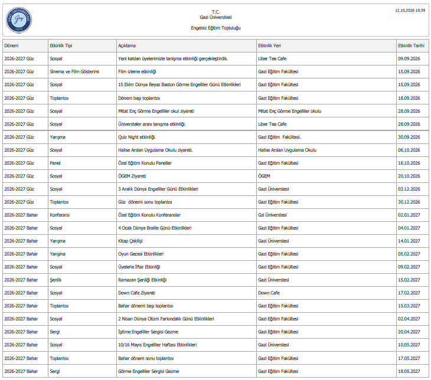The width and height of the screenshot is (431, 380).
Task: Click the Engelsiz Eğitim Topluluğu title
Action: (x=215, y=28)
